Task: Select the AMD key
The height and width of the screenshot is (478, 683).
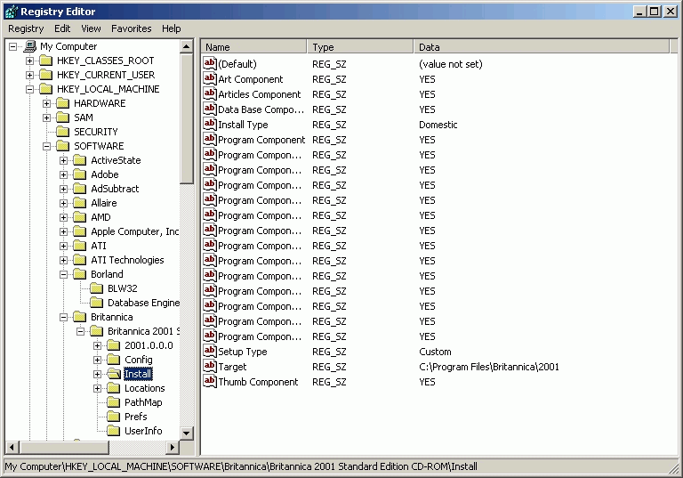Action: [100, 217]
